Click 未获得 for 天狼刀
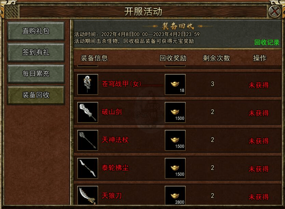Image resolution: width=285 pixels, height=209 pixels. [x=259, y=197]
